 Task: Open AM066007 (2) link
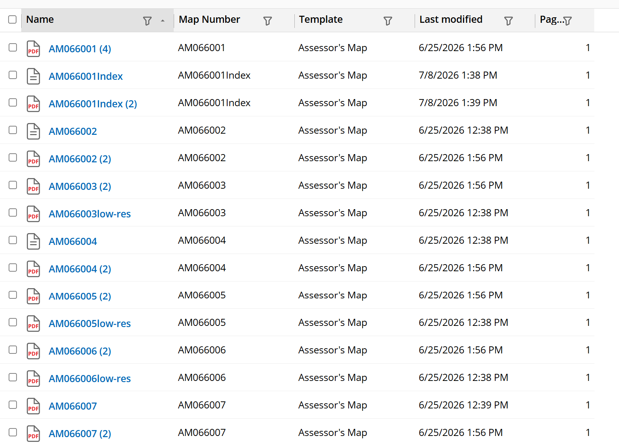point(80,434)
